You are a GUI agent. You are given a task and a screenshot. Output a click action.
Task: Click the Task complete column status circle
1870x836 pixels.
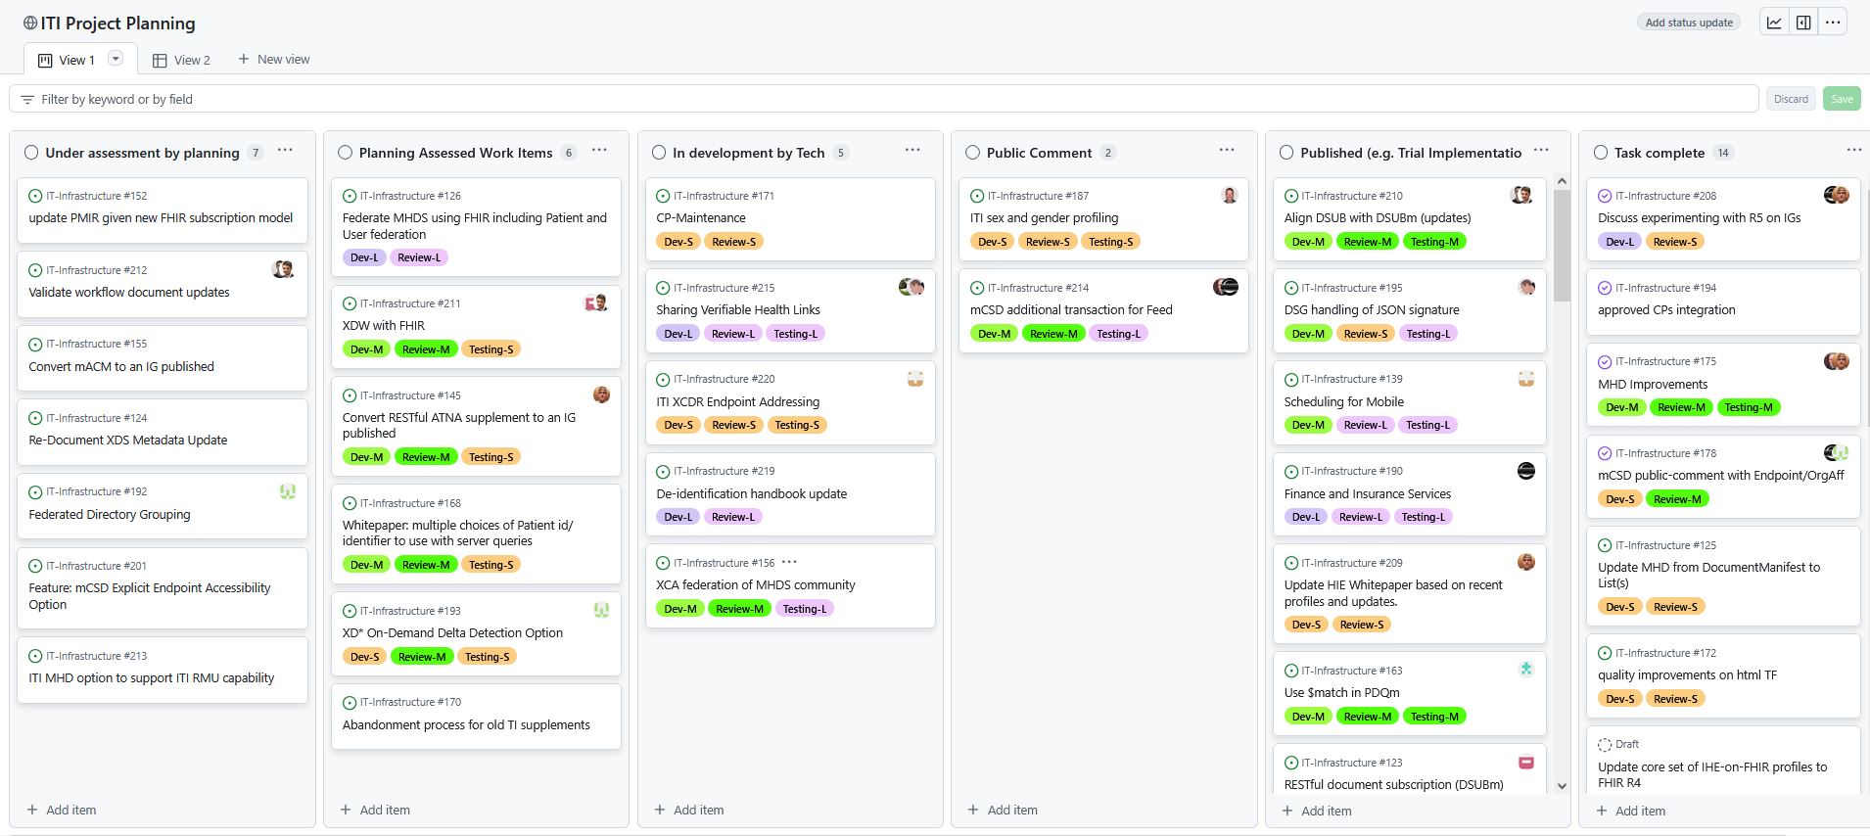coord(1601,153)
